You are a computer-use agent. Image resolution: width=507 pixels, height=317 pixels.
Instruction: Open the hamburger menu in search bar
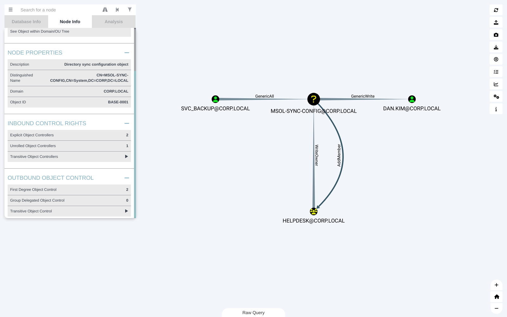click(x=10, y=10)
